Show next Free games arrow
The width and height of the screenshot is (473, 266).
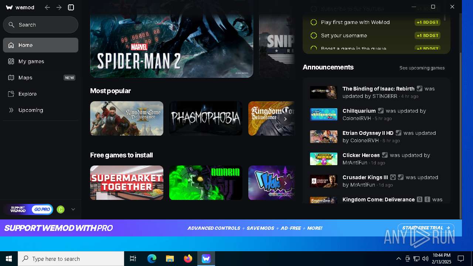(x=285, y=183)
